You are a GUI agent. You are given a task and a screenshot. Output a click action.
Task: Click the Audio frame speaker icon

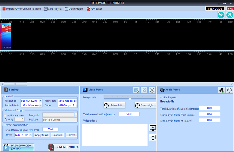(162, 90)
